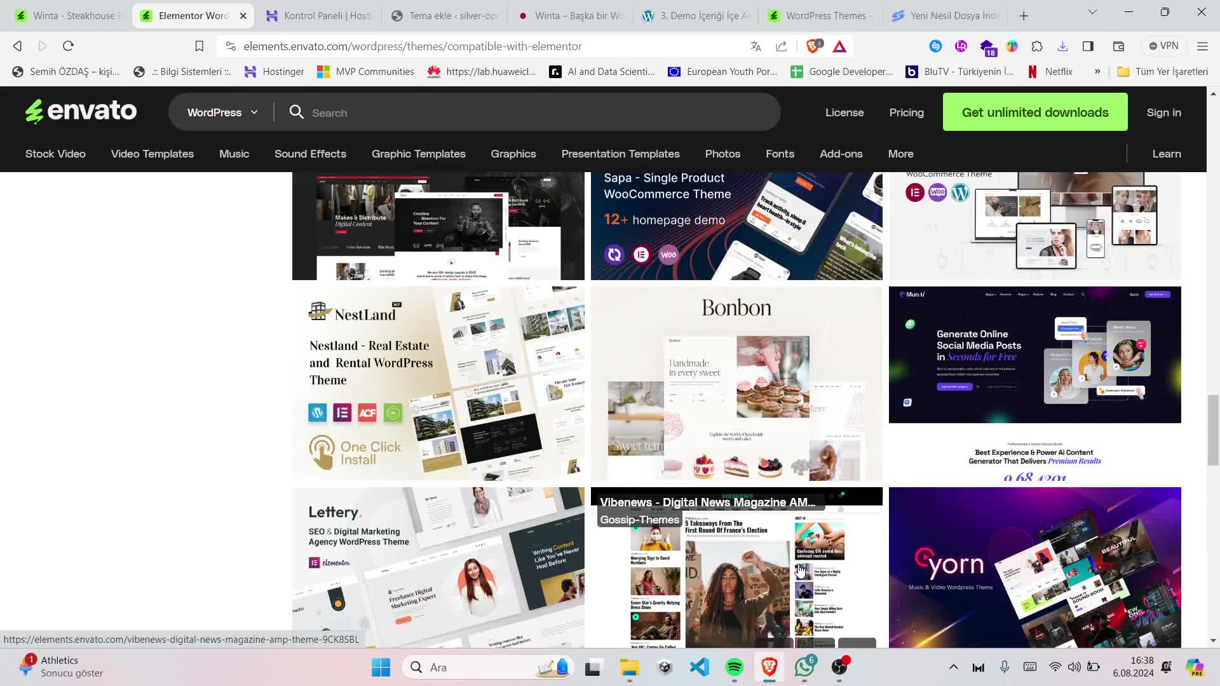
Task: Open Stock Video category
Action: click(x=55, y=154)
